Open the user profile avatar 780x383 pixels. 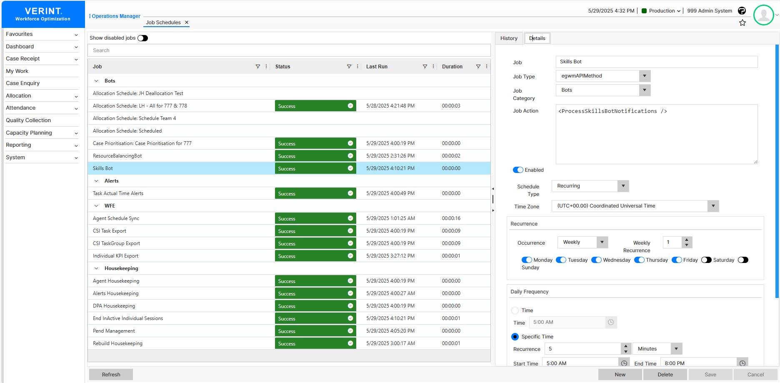click(764, 15)
